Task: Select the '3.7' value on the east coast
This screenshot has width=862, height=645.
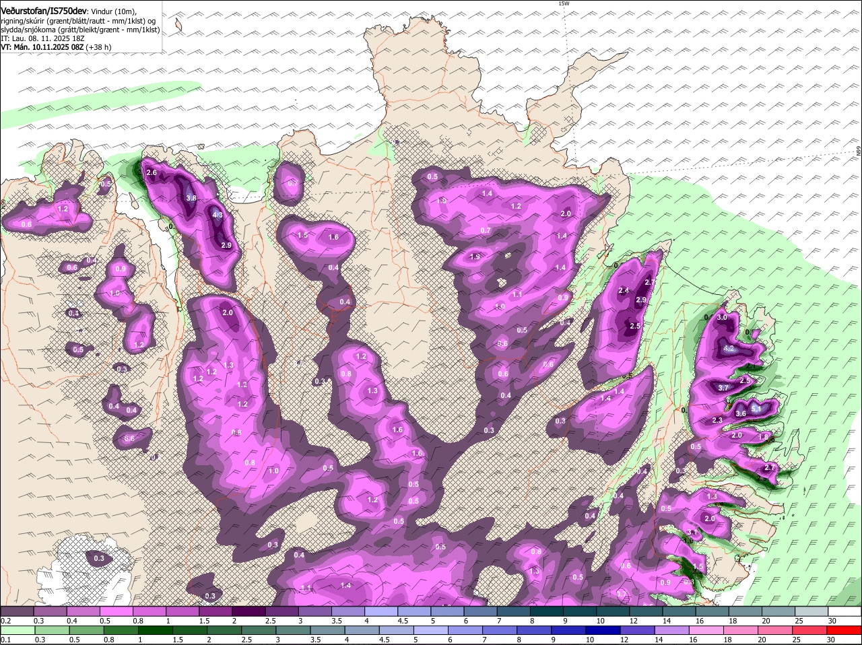Action: (724, 388)
